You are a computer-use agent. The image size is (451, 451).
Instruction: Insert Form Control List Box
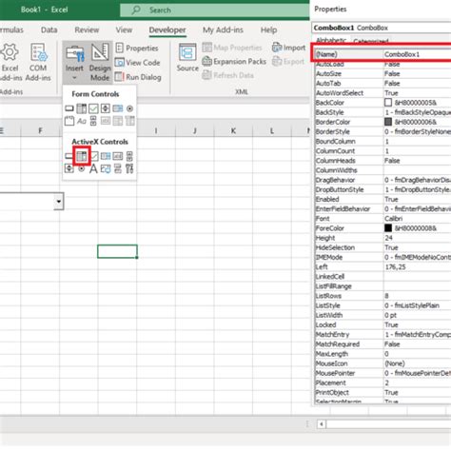[x=117, y=108]
